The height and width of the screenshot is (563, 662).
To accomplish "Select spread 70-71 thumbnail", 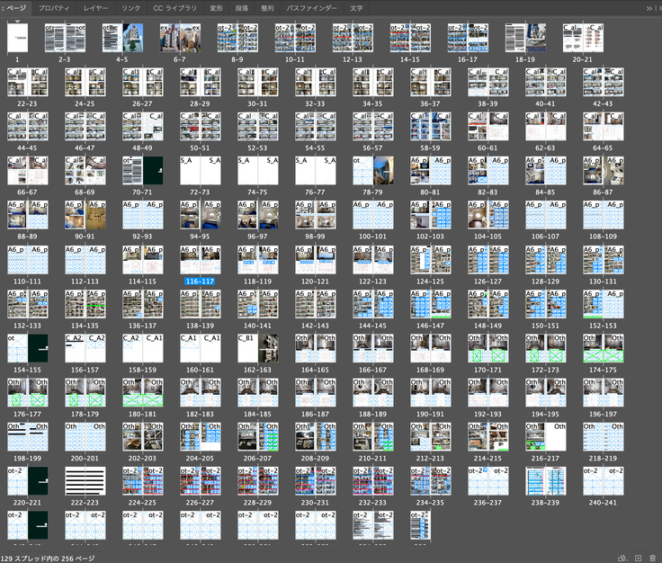I will [x=142, y=171].
